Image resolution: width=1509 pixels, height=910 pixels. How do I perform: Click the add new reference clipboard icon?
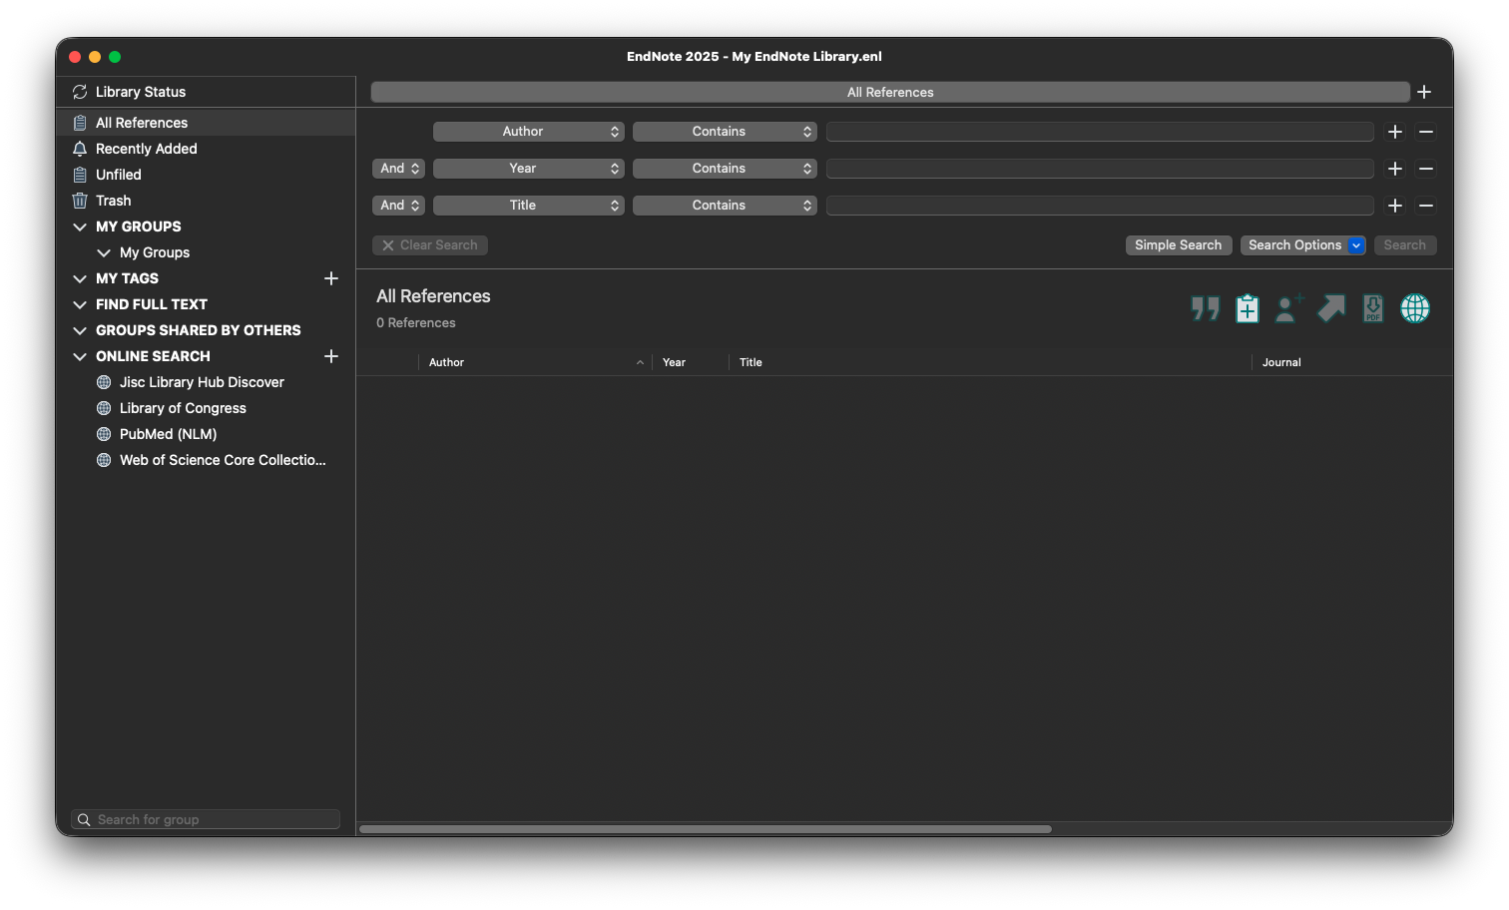tap(1248, 308)
